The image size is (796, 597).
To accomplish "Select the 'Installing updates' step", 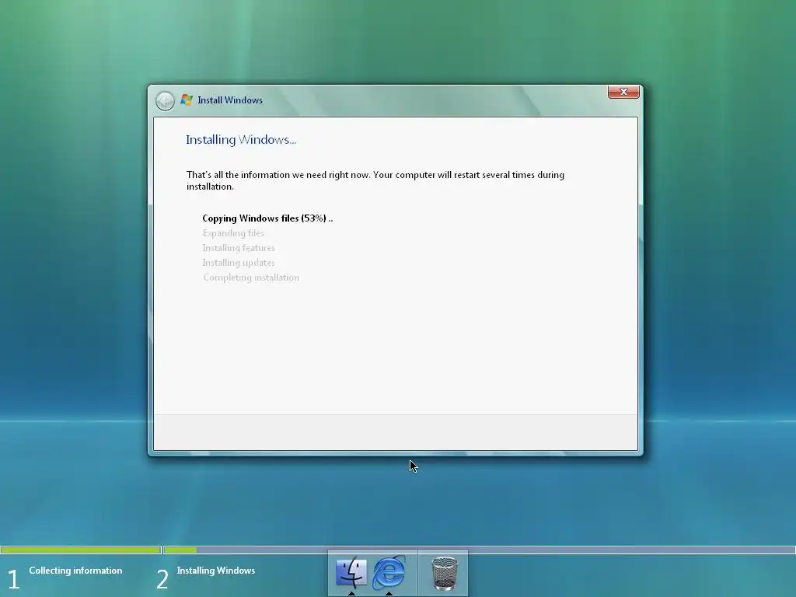I will (239, 263).
